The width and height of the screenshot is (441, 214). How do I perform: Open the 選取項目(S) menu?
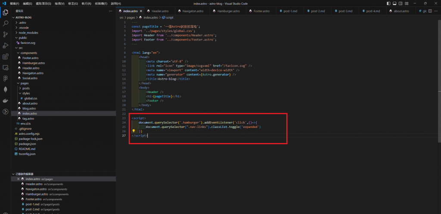point(43,3)
